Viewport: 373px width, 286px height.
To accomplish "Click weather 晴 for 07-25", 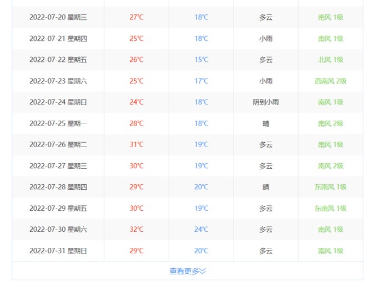I will [266, 123].
